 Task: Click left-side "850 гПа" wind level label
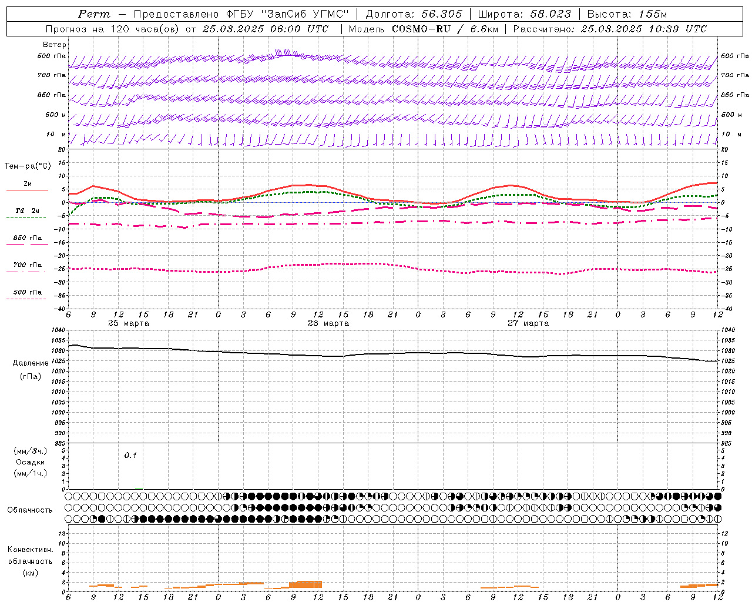(x=52, y=95)
